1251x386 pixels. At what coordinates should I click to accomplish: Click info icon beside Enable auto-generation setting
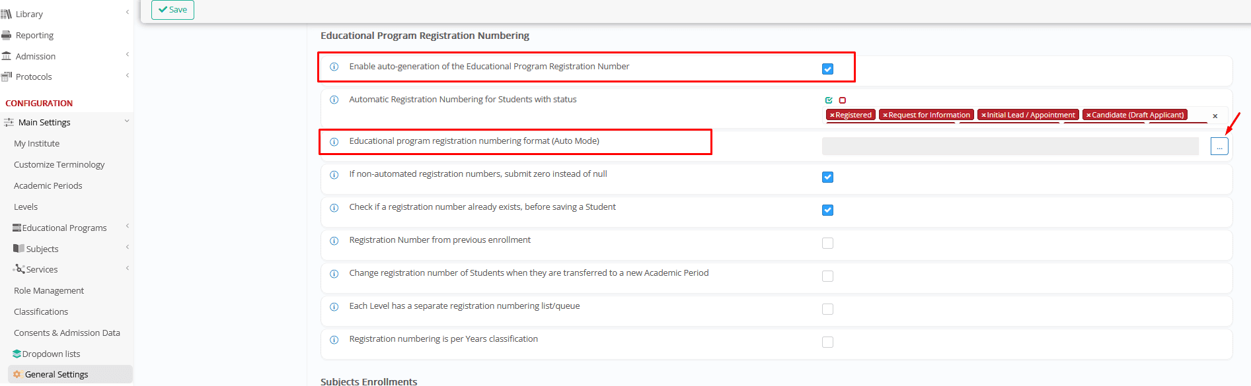pos(334,67)
